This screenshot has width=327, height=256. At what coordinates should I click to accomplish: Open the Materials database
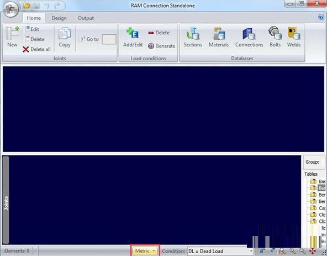(219, 38)
